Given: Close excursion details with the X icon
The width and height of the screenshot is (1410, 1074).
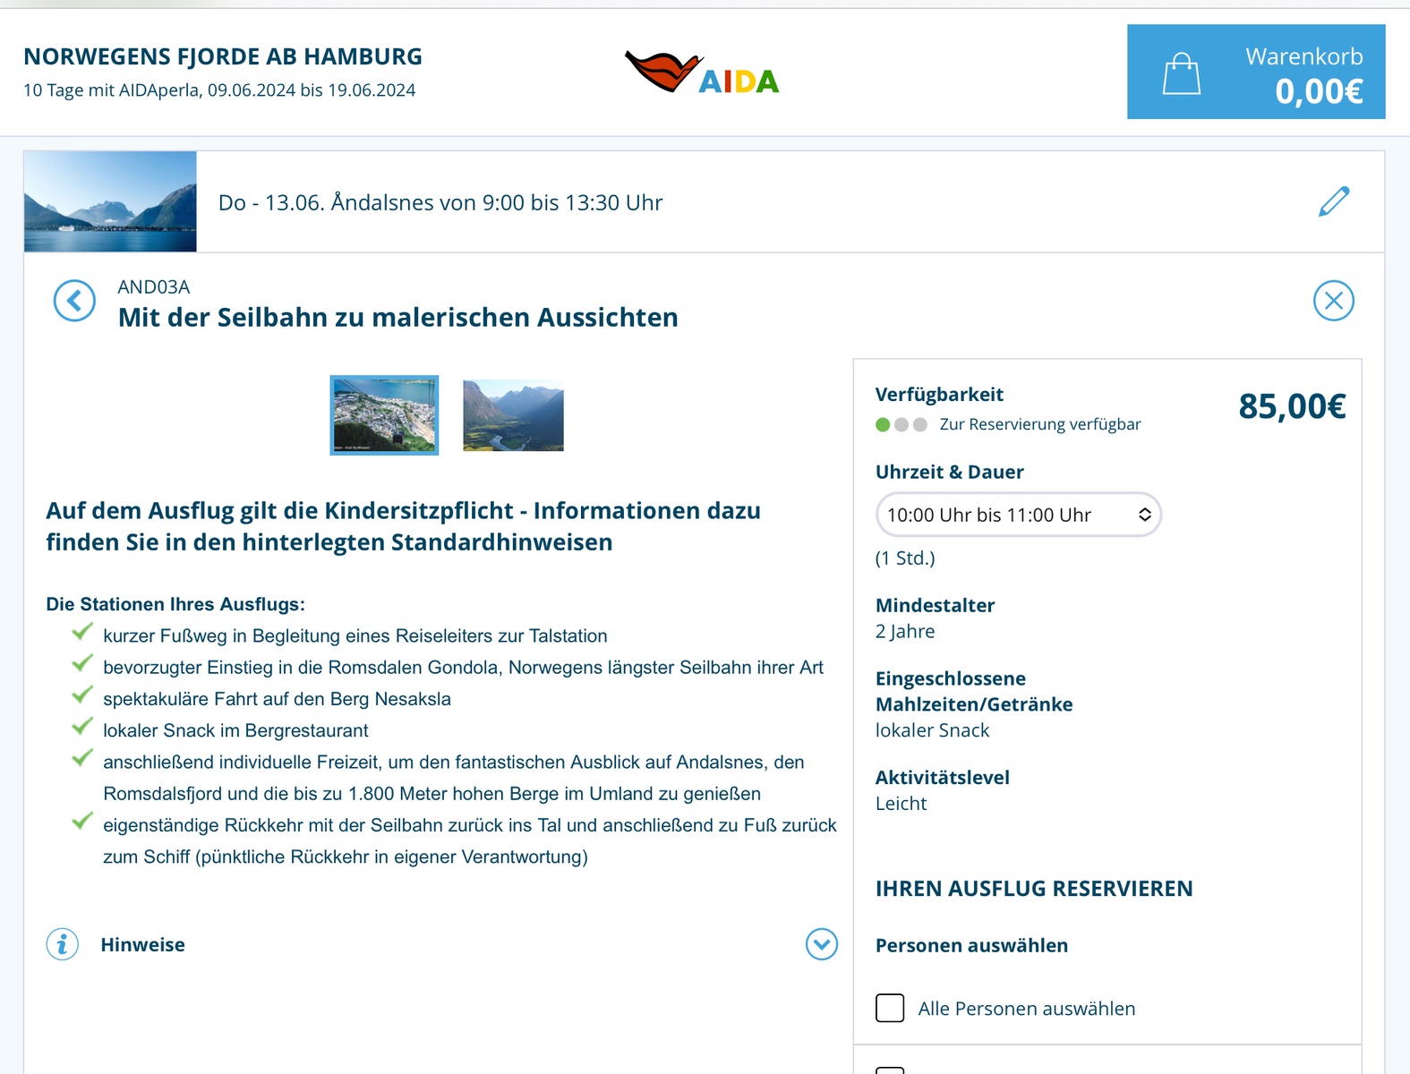Looking at the screenshot, I should 1333,301.
